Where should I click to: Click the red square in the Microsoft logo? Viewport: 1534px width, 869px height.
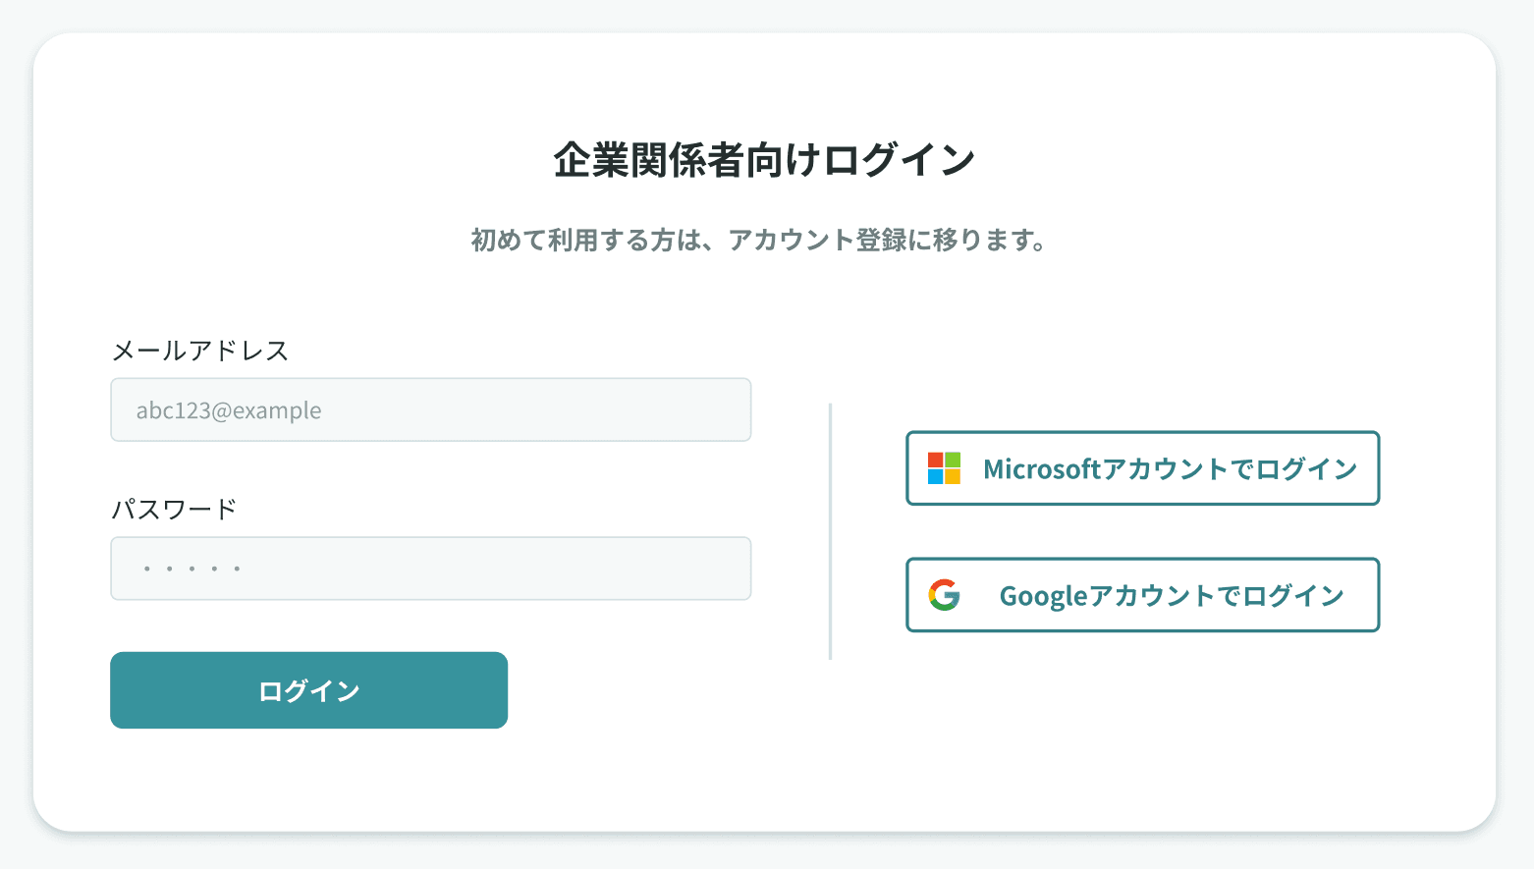point(936,461)
